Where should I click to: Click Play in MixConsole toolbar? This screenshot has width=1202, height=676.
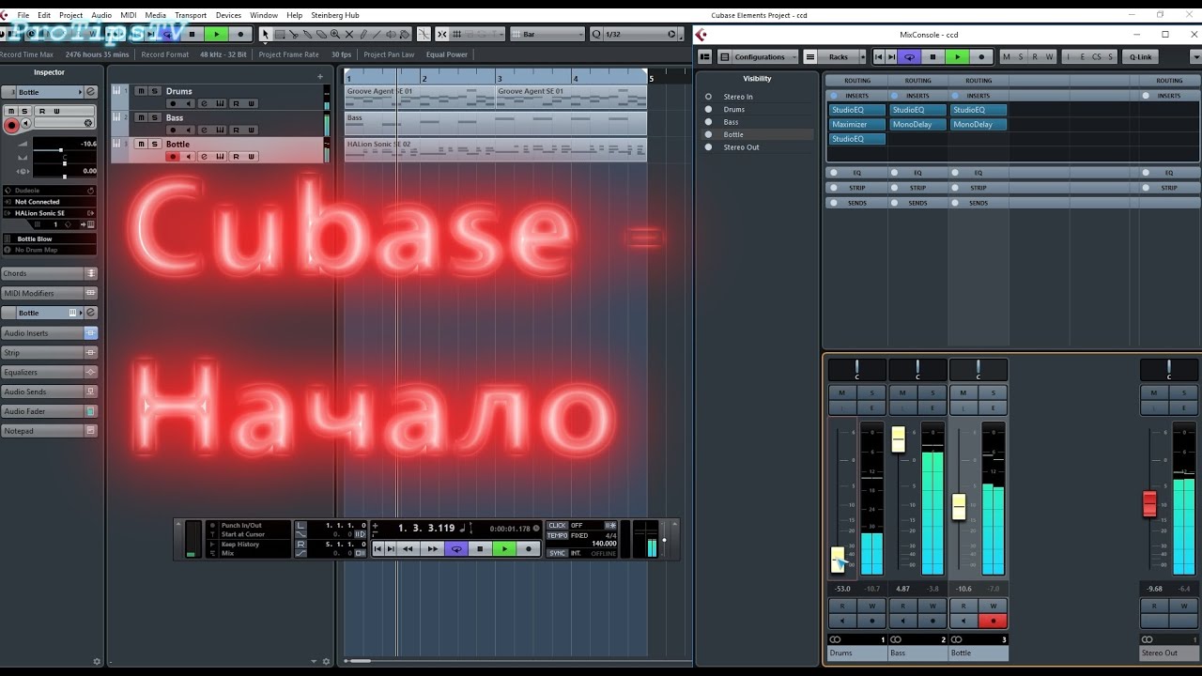coord(957,57)
